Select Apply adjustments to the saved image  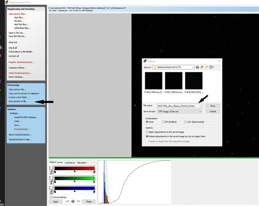tap(147, 132)
